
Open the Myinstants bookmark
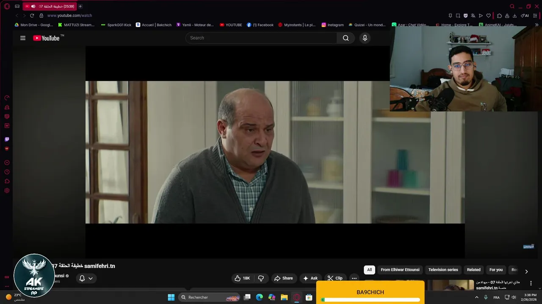click(x=297, y=25)
